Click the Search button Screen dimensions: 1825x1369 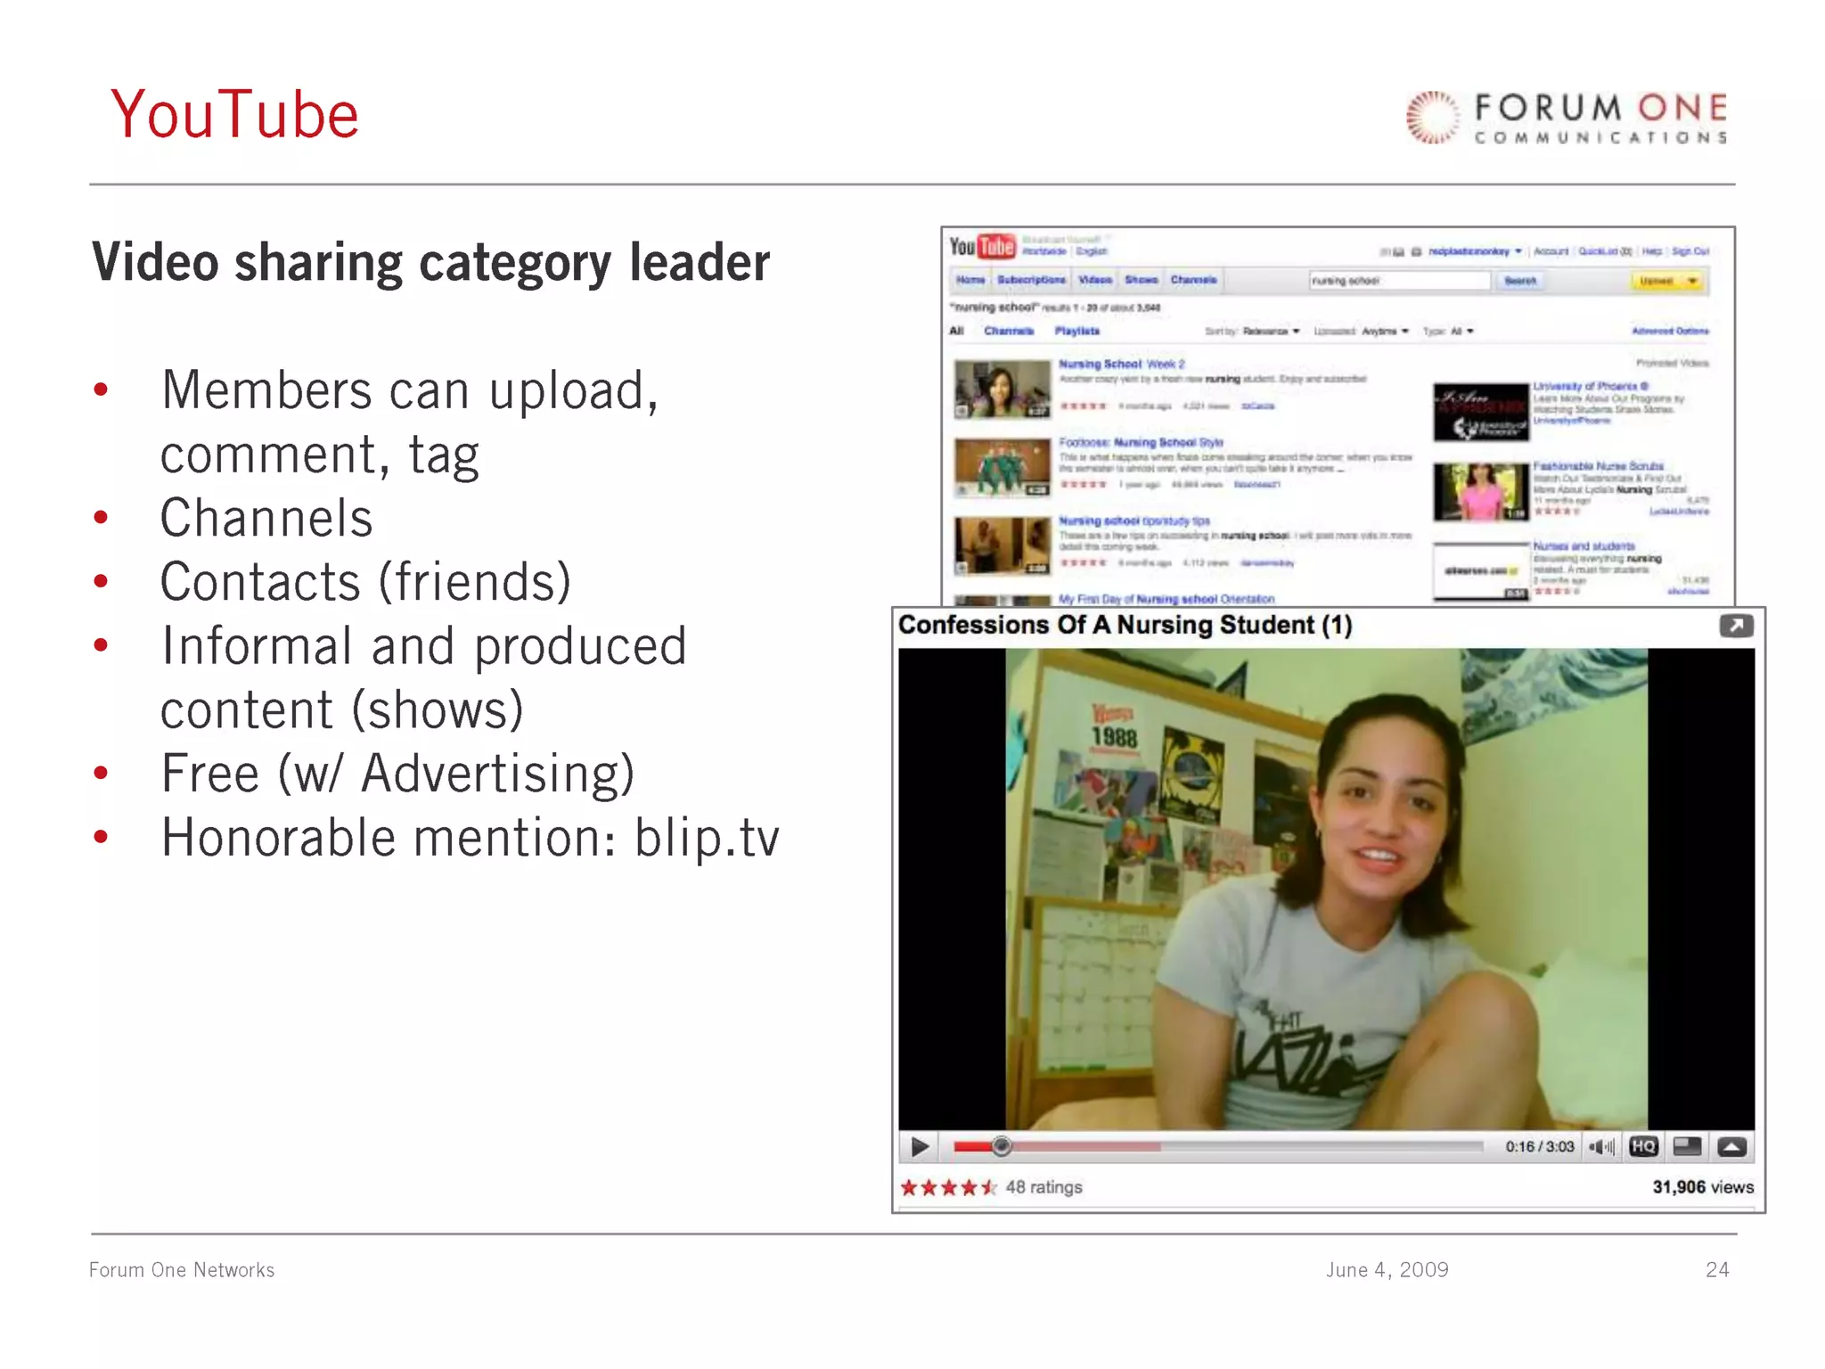(1520, 282)
